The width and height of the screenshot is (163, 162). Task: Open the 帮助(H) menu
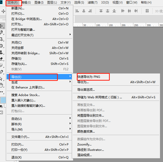pos(146,2)
